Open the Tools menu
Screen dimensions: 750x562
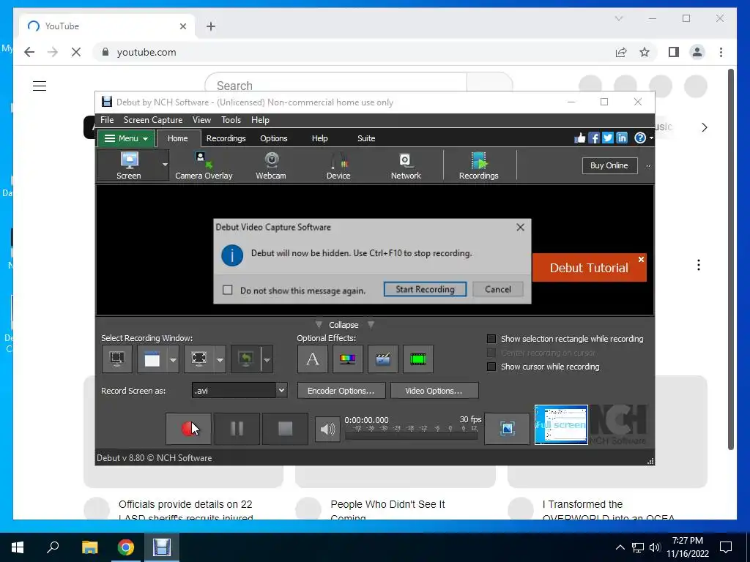231,120
